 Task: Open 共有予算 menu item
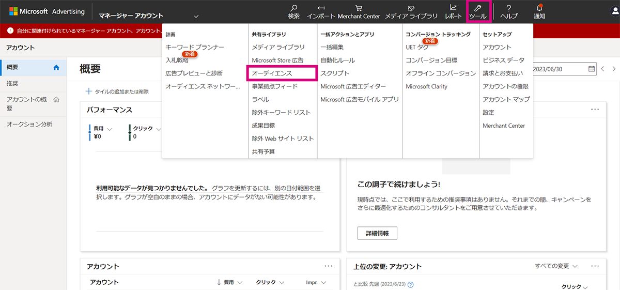click(263, 151)
